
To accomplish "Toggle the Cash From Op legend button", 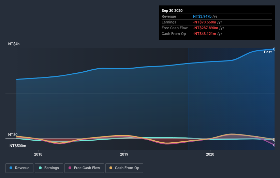I will click(x=124, y=168).
